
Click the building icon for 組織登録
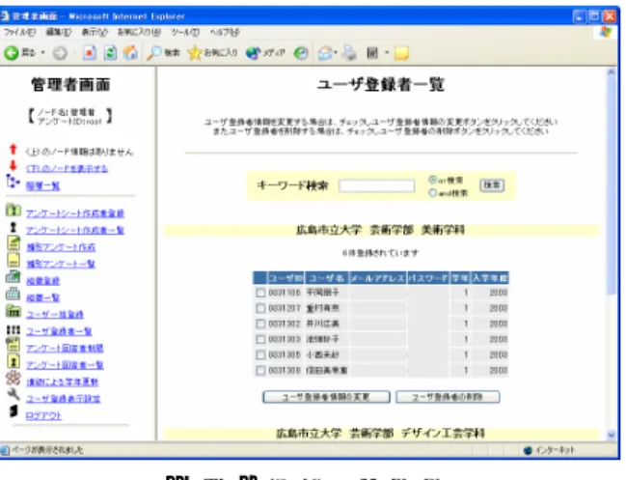[x=13, y=276]
